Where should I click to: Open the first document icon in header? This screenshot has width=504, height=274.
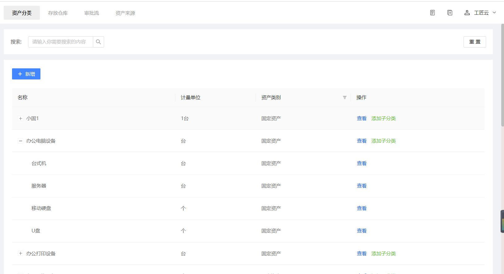[432, 13]
